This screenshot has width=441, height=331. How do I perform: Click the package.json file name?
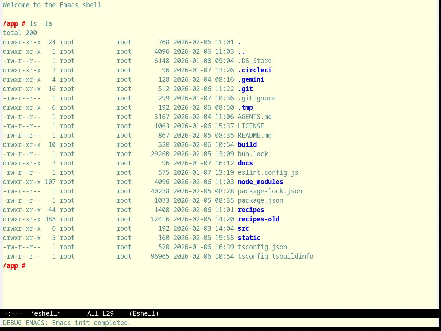tap(260, 201)
